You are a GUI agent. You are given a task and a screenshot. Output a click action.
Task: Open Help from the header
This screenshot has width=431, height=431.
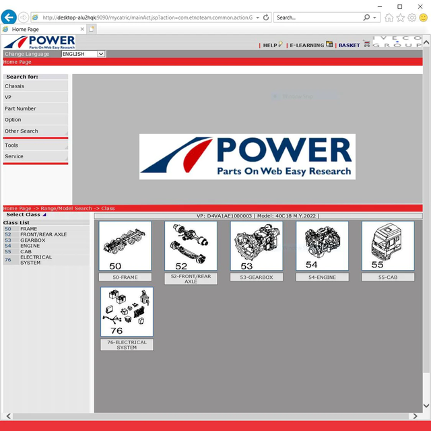click(x=270, y=45)
